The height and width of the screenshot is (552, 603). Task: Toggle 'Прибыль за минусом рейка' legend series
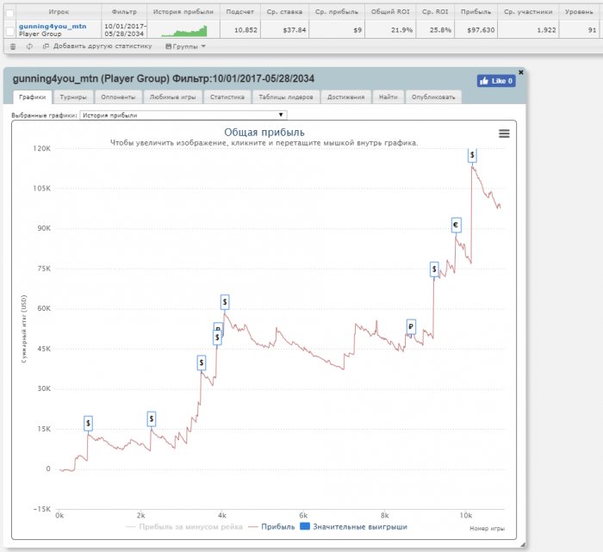[x=184, y=527]
